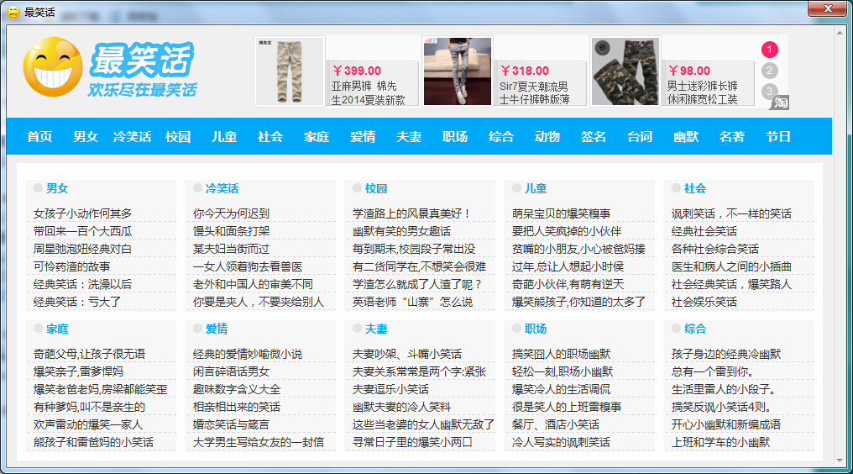
Task: Click the 最笑话 logo text
Action: point(142,60)
